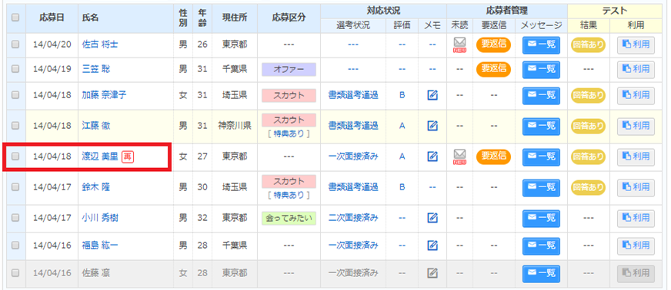Open memo icon in 江藤 徹 row

(x=432, y=126)
